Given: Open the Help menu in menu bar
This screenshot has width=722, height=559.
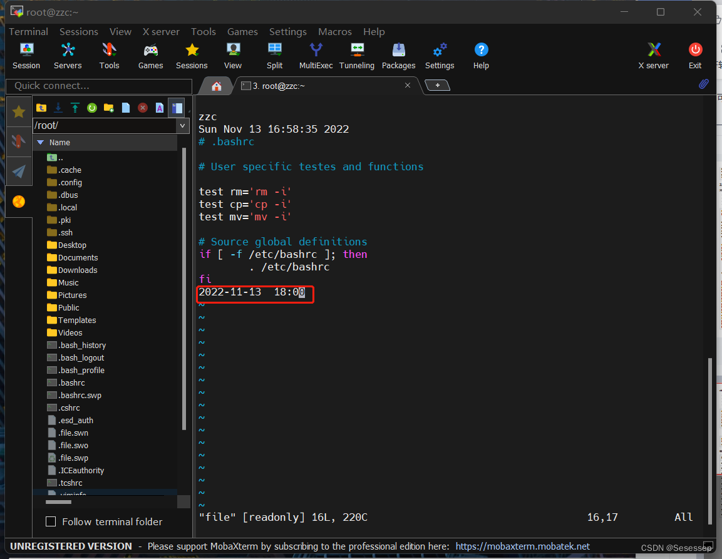Looking at the screenshot, I should coord(374,32).
